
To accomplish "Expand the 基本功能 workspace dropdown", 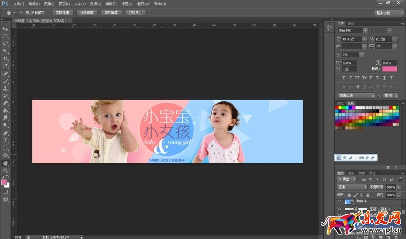I will (x=389, y=13).
